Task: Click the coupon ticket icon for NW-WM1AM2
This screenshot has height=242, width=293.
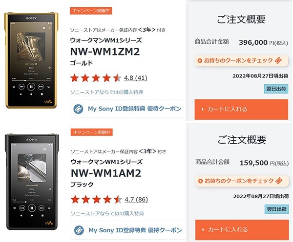Action: pos(79,230)
